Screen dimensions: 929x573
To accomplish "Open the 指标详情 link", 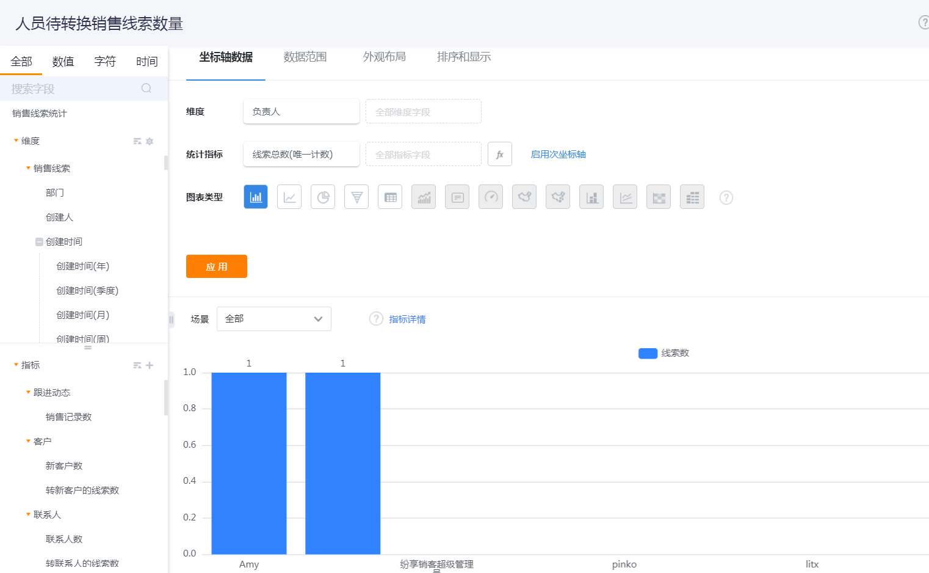I will [407, 319].
